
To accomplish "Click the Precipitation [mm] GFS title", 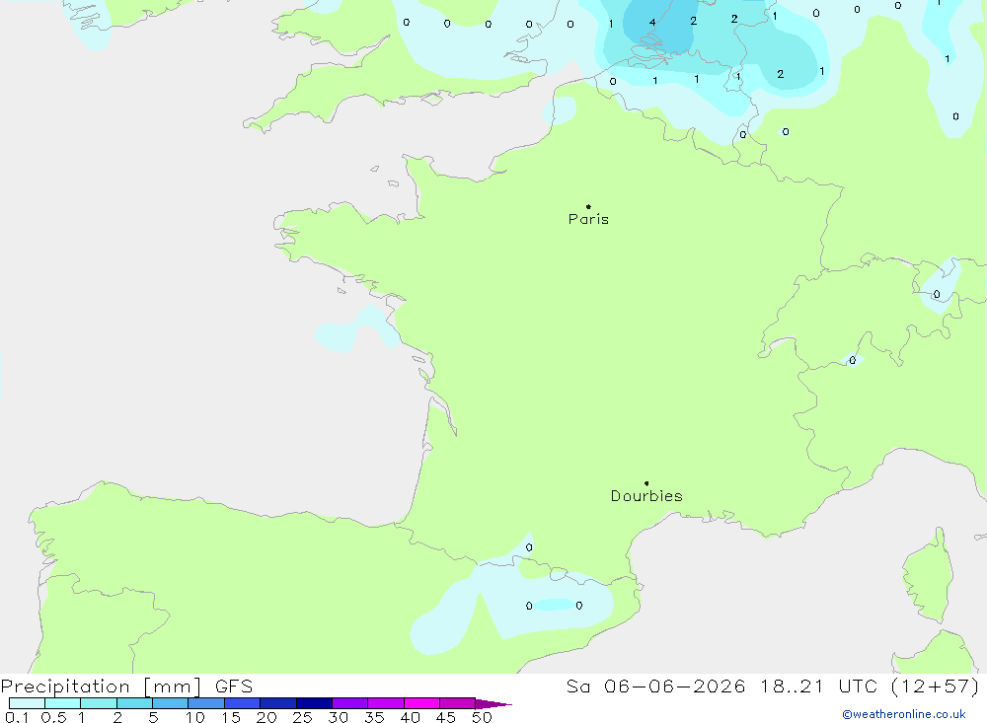I will click(x=126, y=686).
